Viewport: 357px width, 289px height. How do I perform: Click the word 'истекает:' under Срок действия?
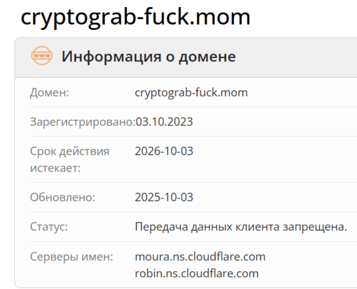55,168
